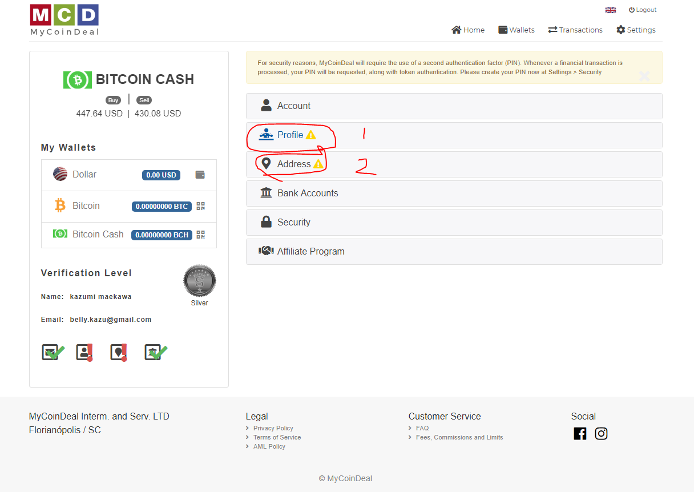This screenshot has height=492, width=694.
Task: Click the bank account verified status icon
Action: tap(155, 353)
